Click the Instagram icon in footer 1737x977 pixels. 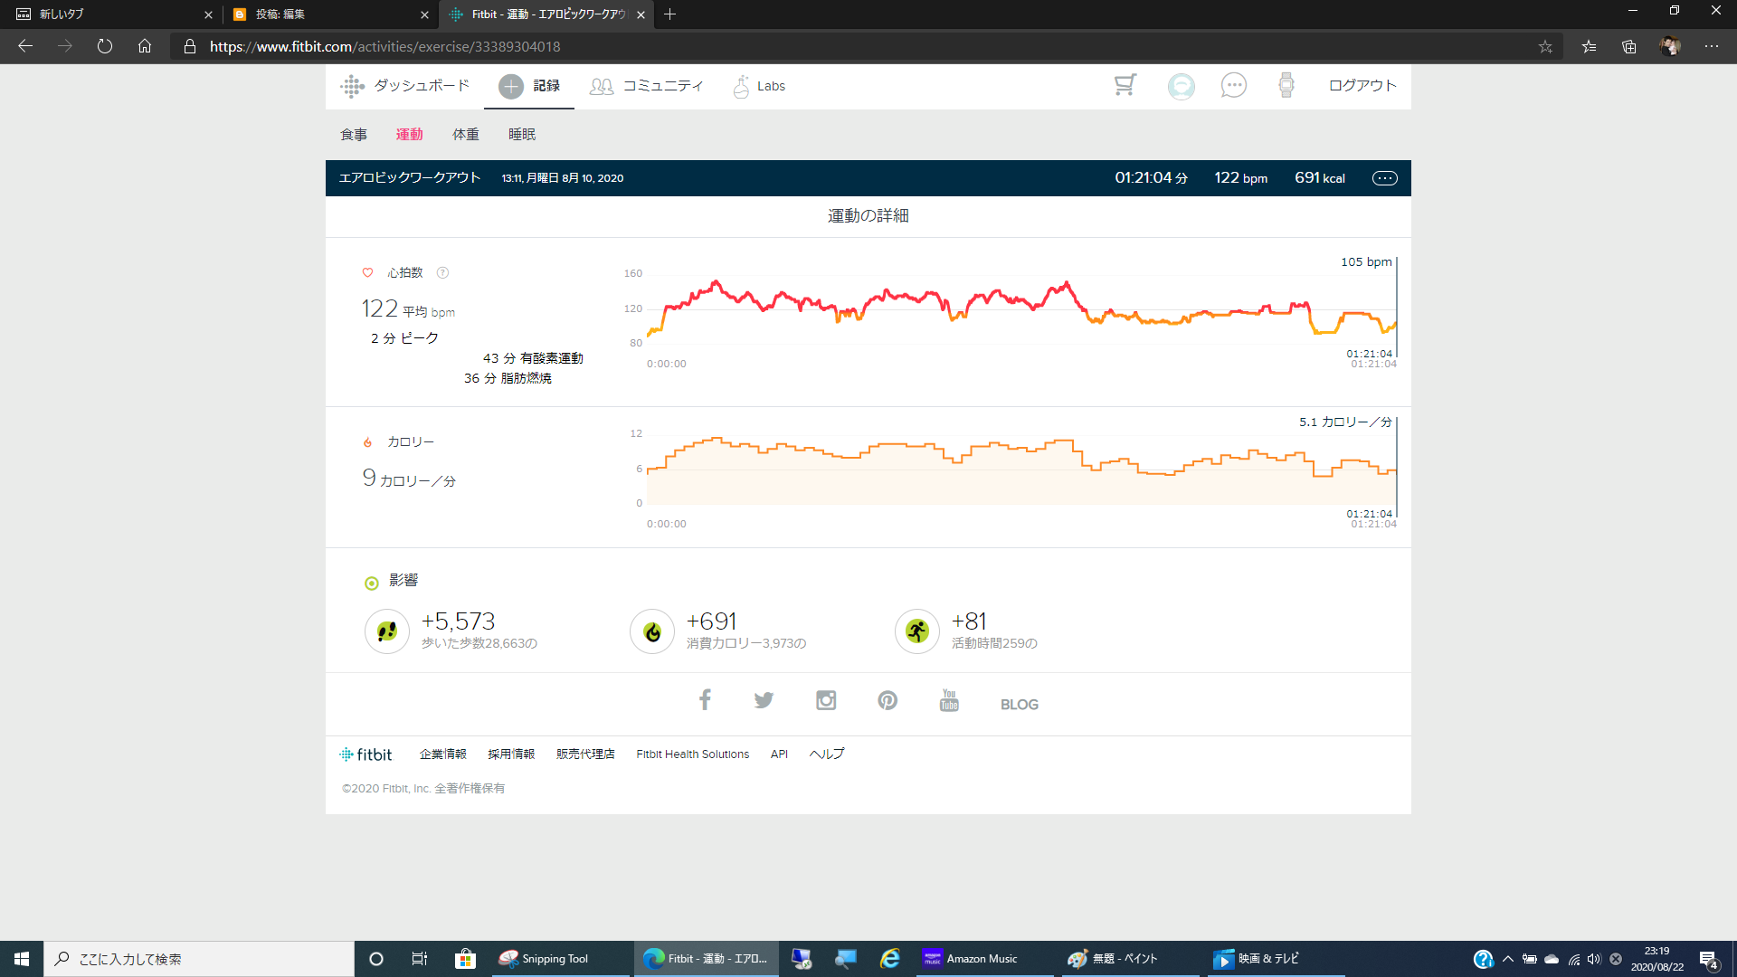[x=825, y=700]
